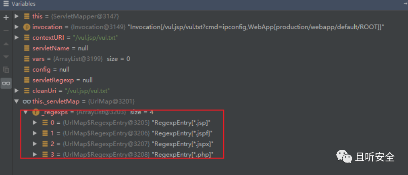Image resolution: width=408 pixels, height=175 pixels.
Task: Move watch up with up arrow
Action: tap(6, 44)
